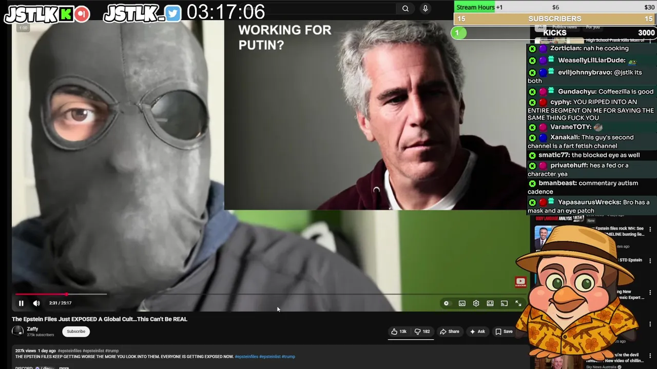Like the video (13k thumbs up)

coord(399,332)
